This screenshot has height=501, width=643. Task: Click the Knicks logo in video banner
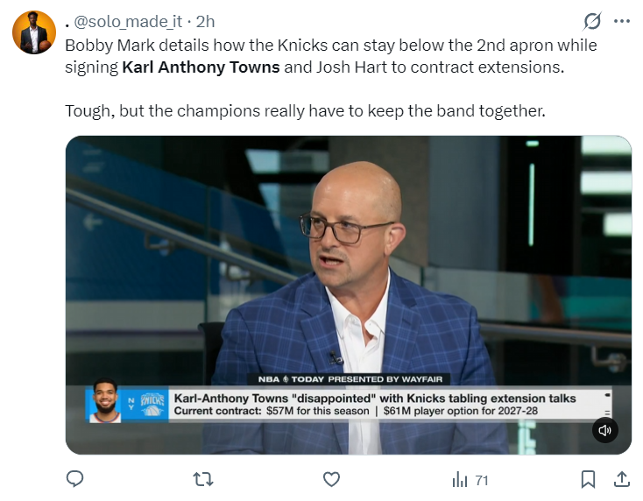152,405
